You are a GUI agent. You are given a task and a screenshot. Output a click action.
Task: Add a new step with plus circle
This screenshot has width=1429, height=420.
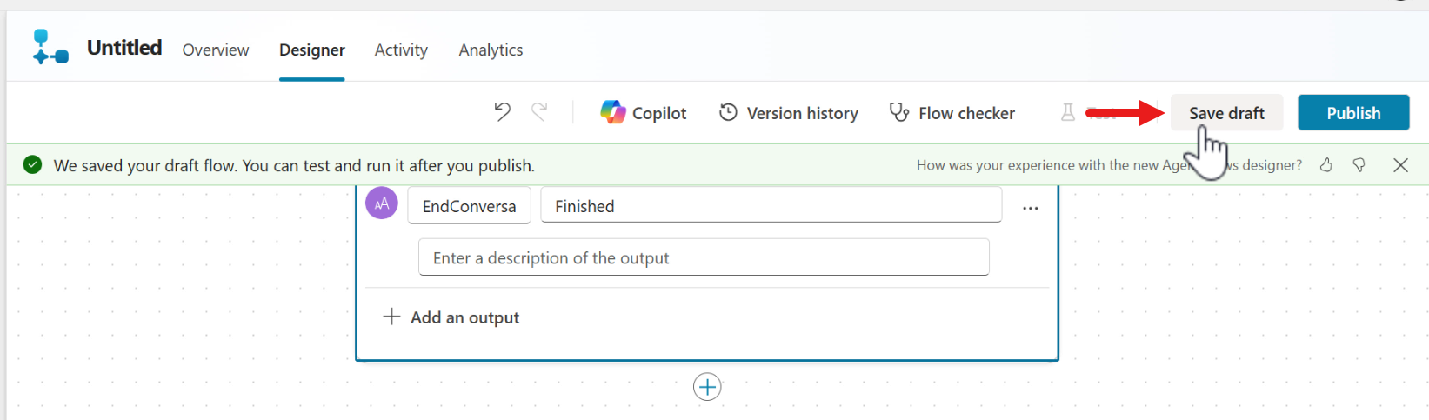tap(707, 387)
